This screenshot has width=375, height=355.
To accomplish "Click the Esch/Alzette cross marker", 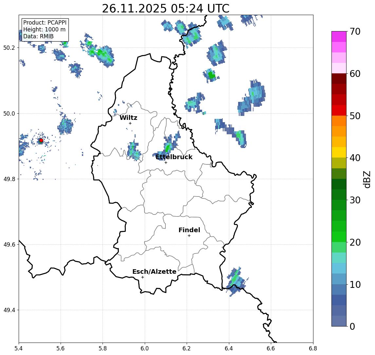I will click(x=142, y=277).
